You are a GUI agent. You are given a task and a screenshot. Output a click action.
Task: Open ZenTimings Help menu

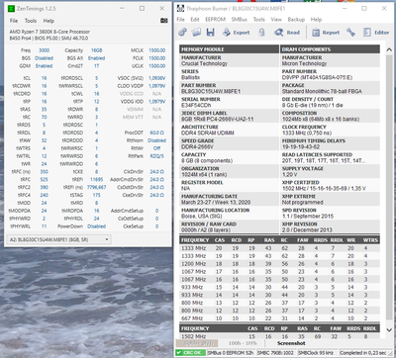pyautogui.click(x=49, y=21)
